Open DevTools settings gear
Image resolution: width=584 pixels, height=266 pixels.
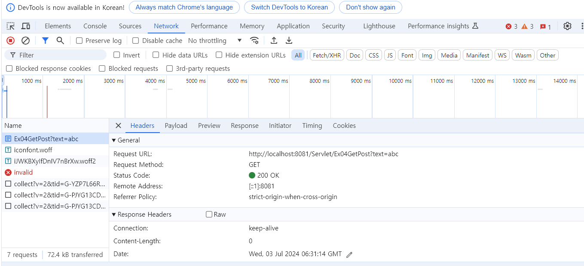568,26
